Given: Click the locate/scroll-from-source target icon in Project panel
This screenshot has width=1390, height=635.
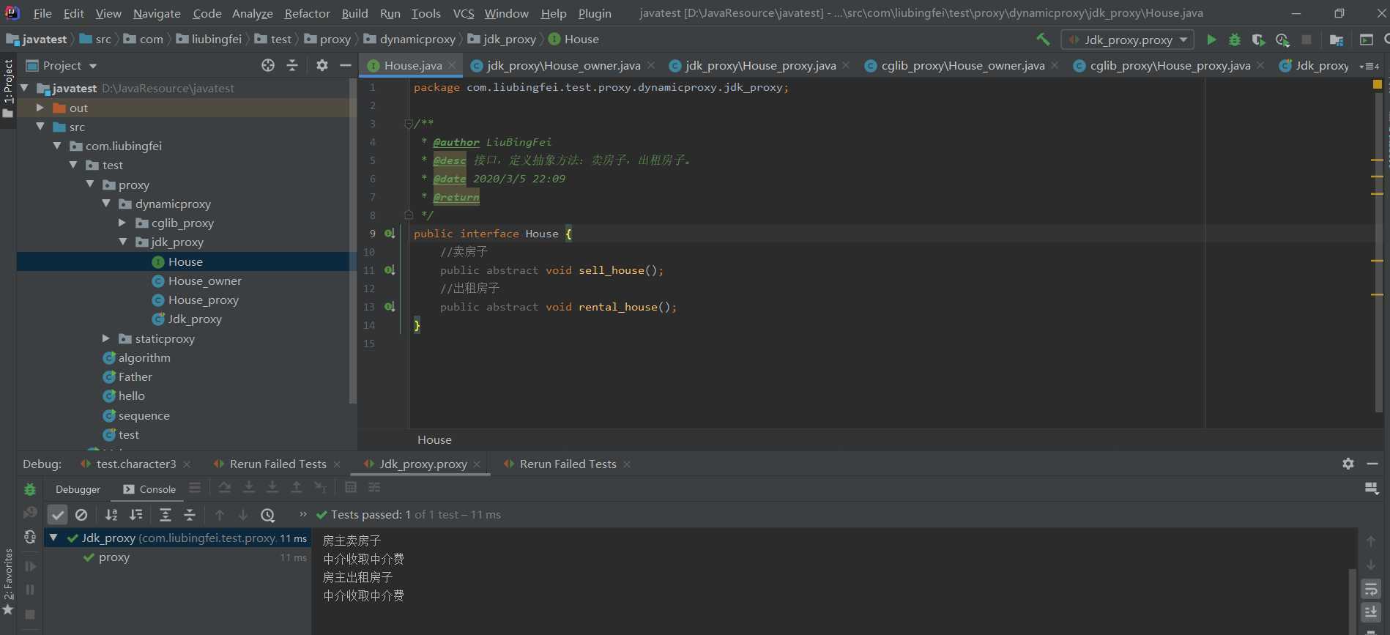Looking at the screenshot, I should tap(268, 65).
